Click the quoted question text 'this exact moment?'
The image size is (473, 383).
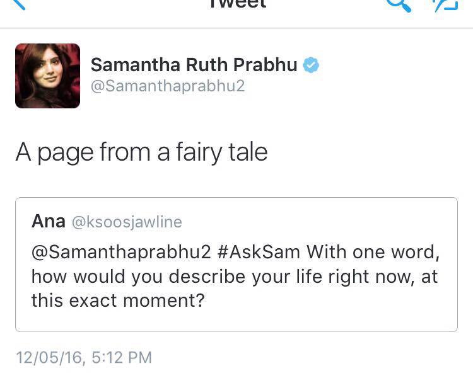point(118,300)
